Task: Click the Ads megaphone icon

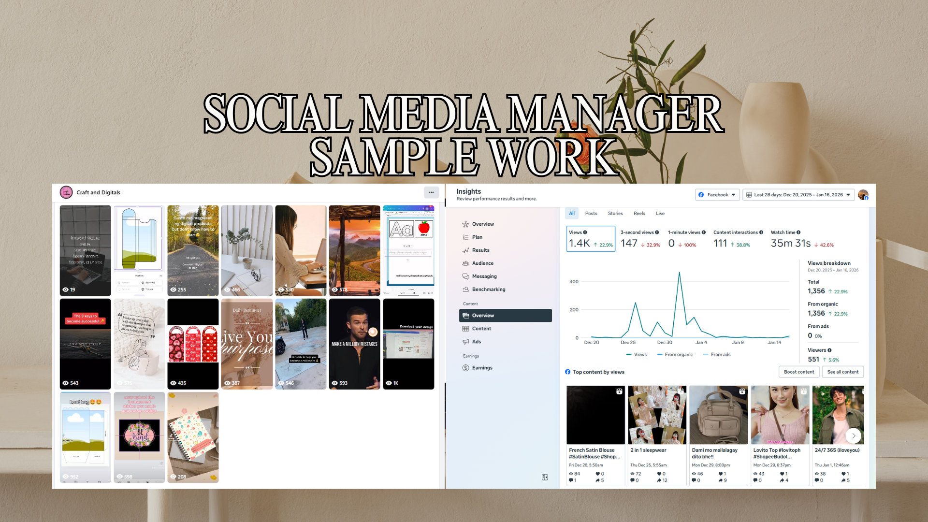Action: pos(465,342)
